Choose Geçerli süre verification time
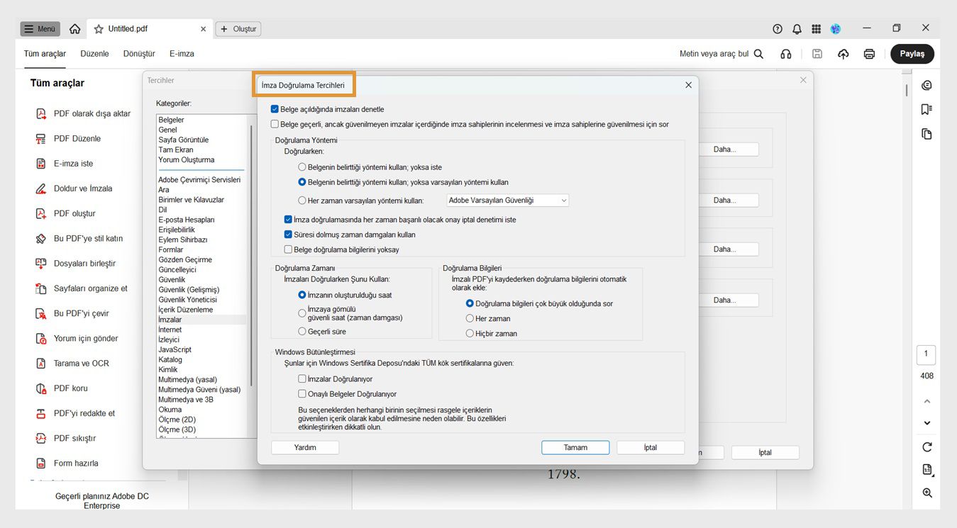This screenshot has width=957, height=528. (302, 332)
